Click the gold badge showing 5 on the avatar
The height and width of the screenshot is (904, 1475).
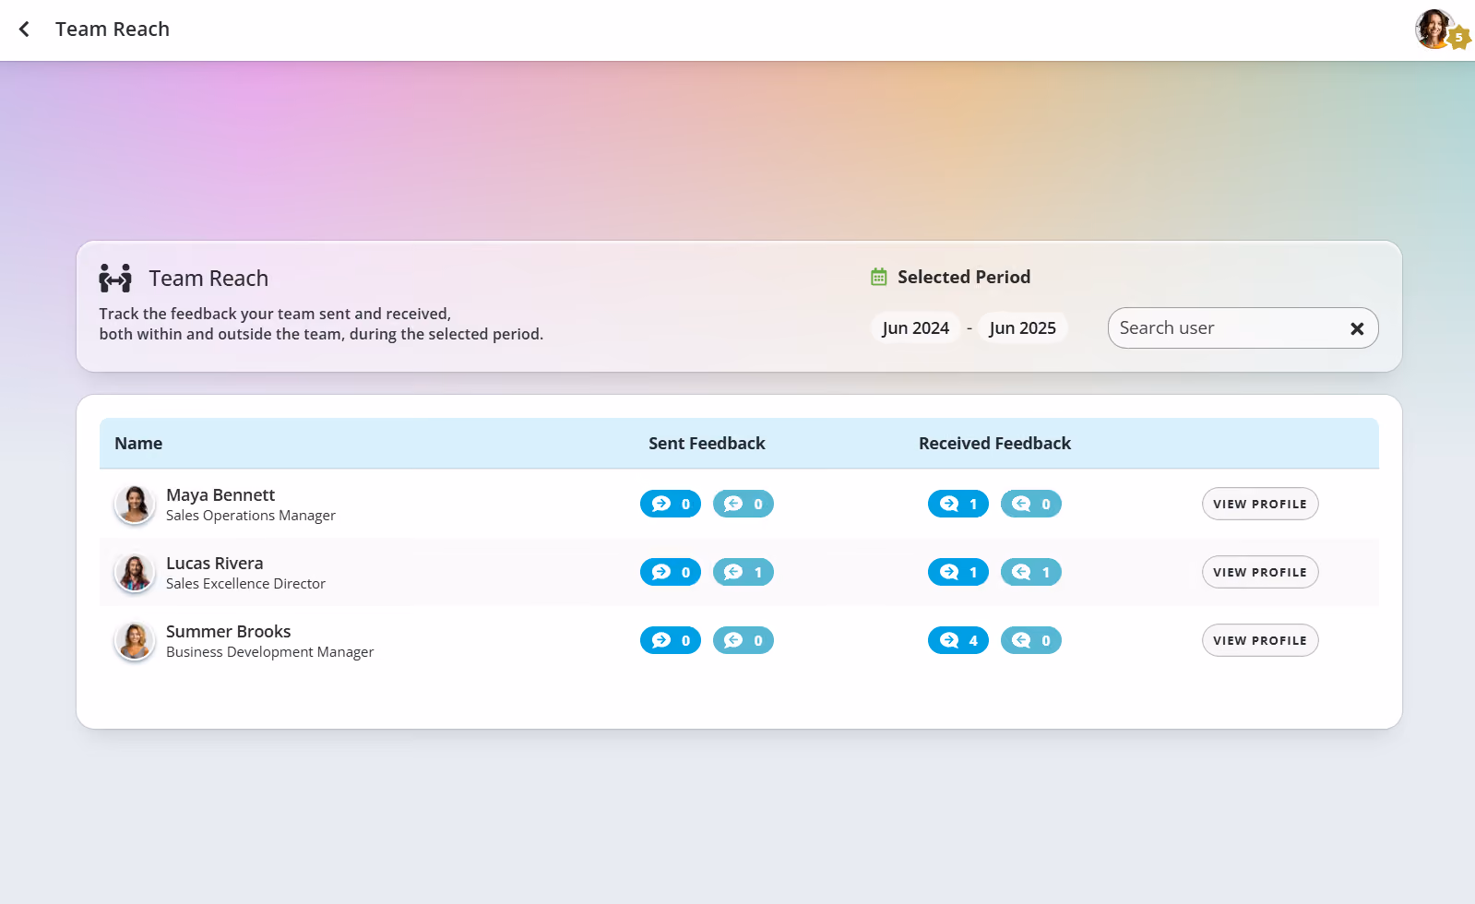(1458, 38)
